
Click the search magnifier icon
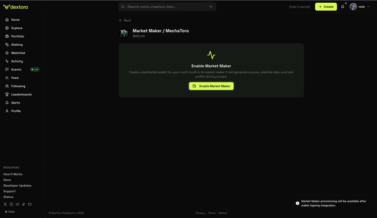pyautogui.click(x=123, y=7)
